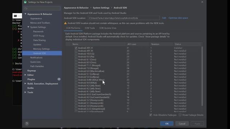Image resolution: width=230 pixels, height=129 pixels.
Task: Check the Android 9.0 (Pie) checkbox
Action: 76,57
